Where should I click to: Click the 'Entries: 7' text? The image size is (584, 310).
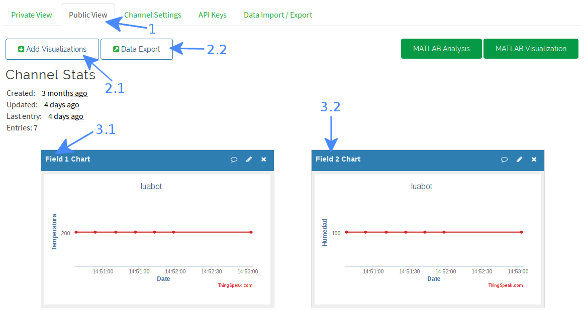22,128
